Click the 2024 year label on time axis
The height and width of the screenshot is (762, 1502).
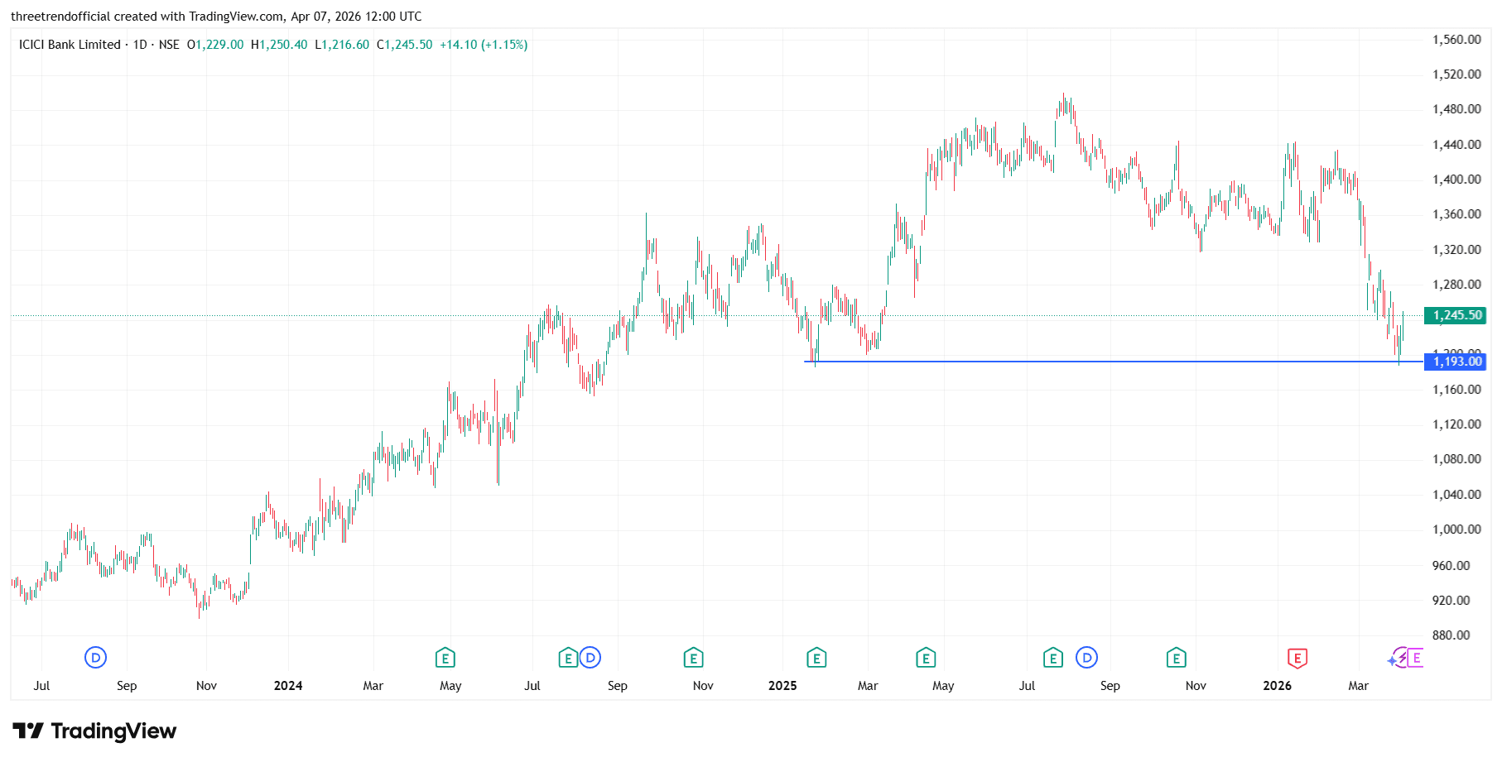point(288,686)
